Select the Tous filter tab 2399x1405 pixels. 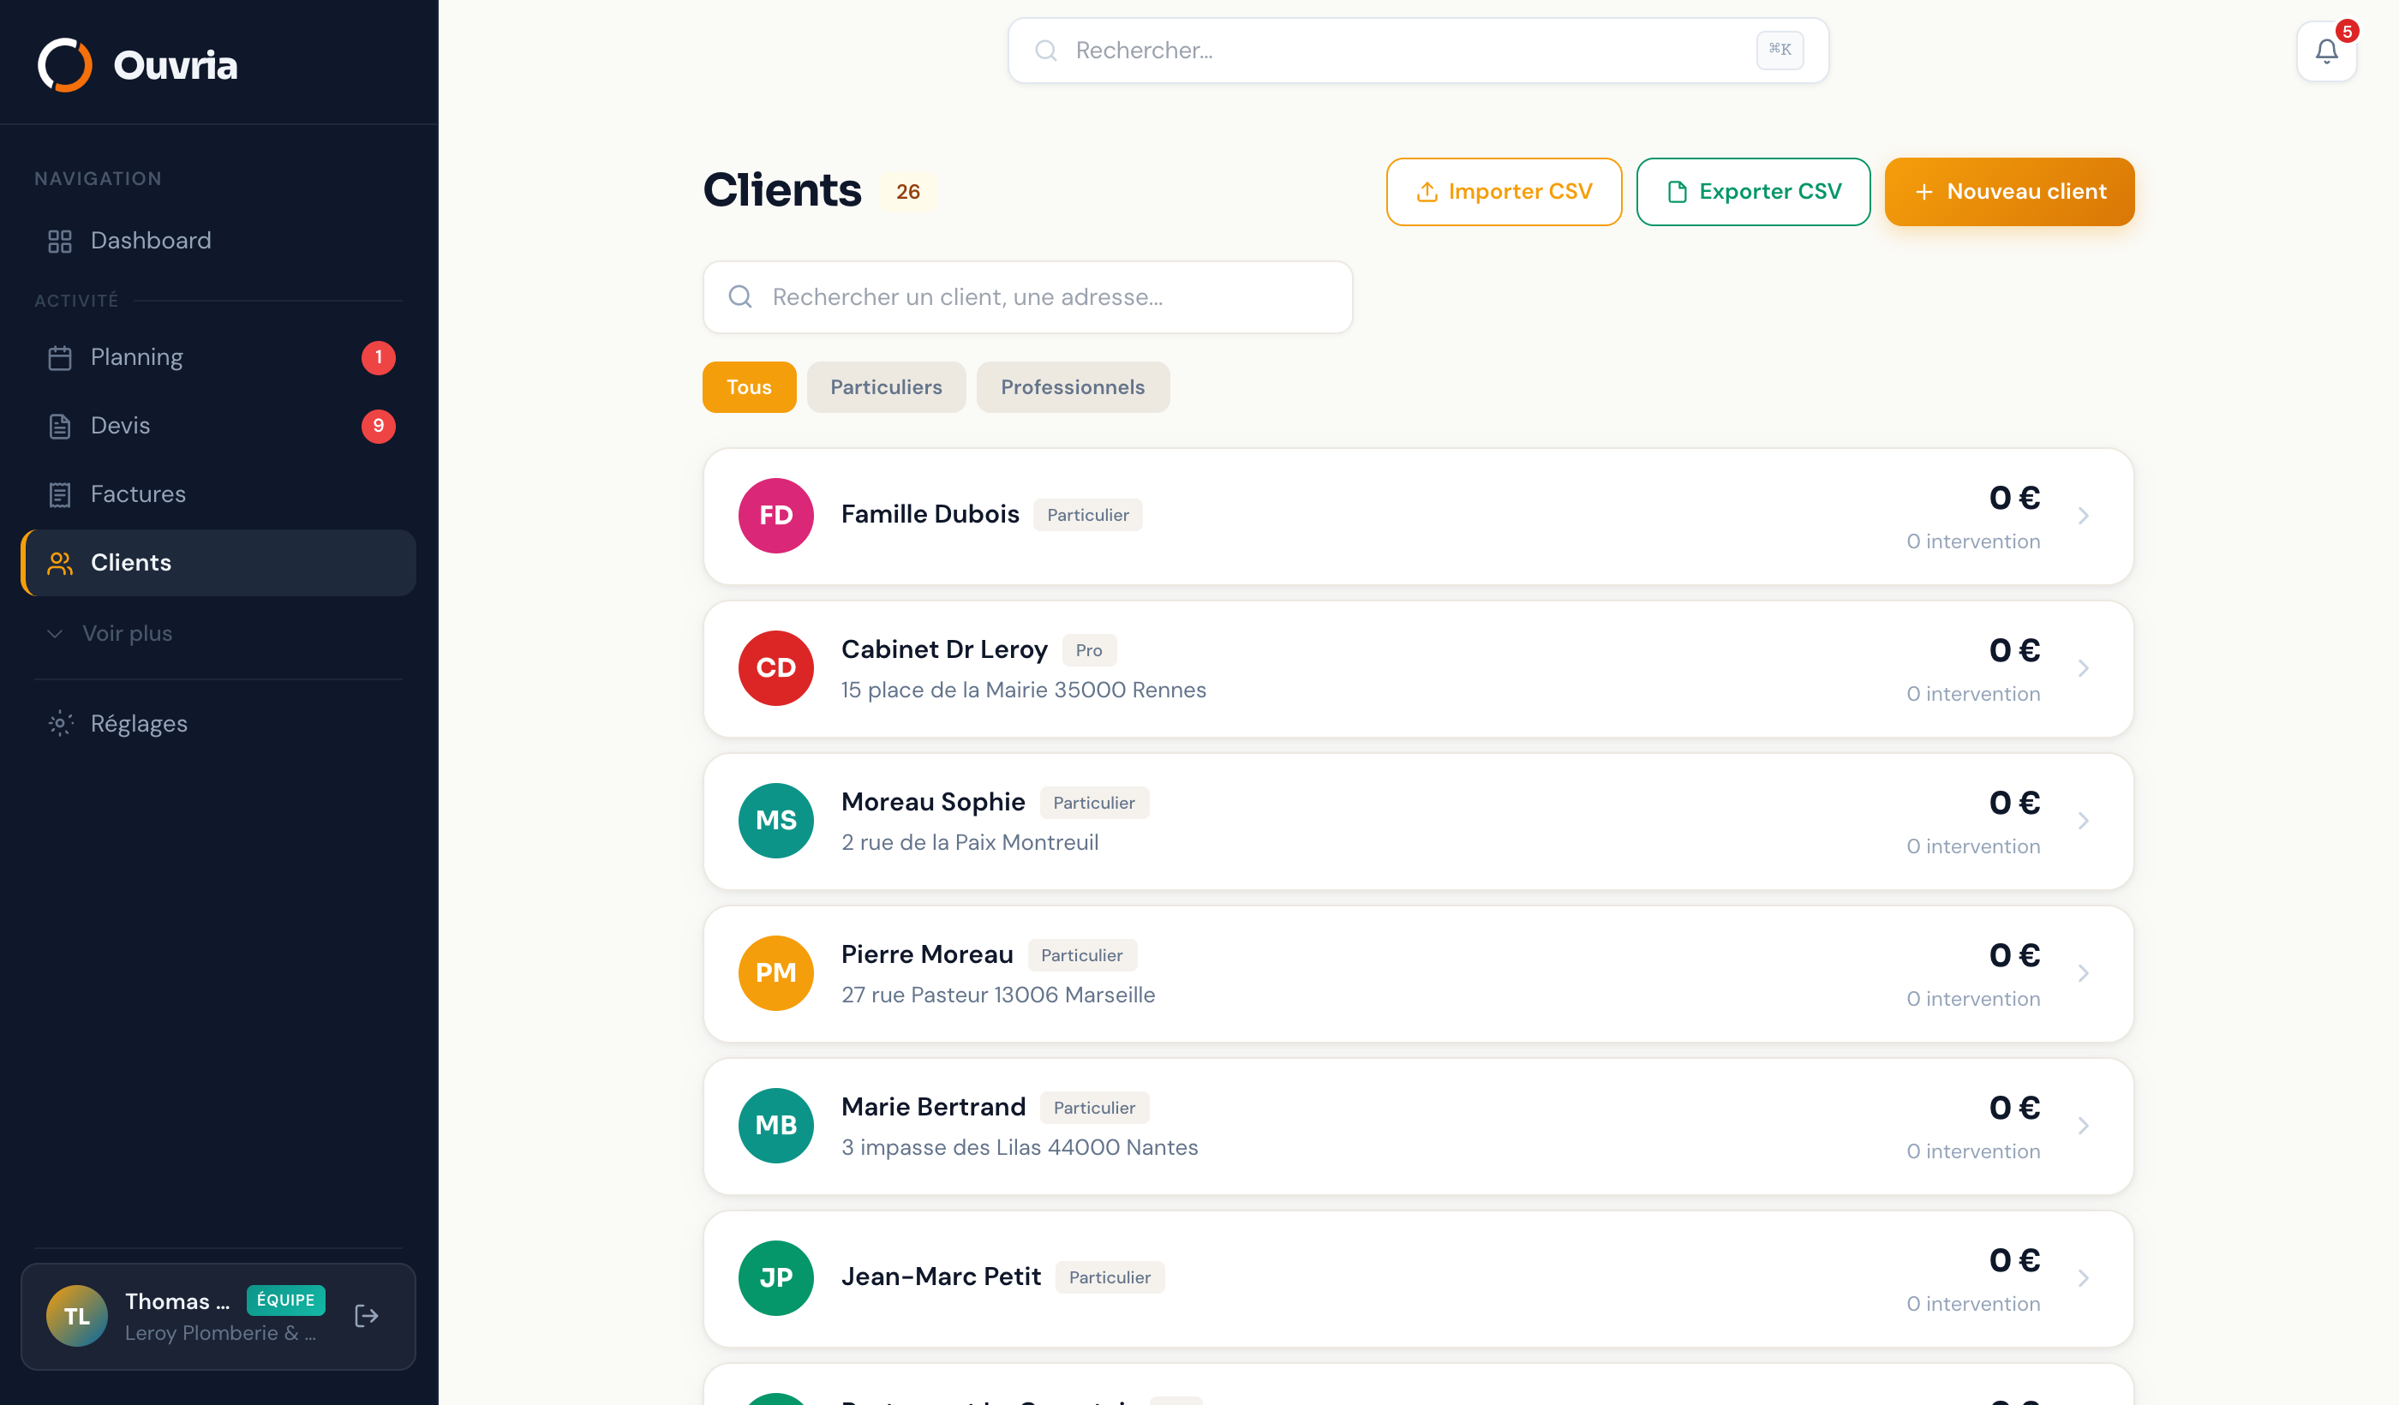pos(749,387)
